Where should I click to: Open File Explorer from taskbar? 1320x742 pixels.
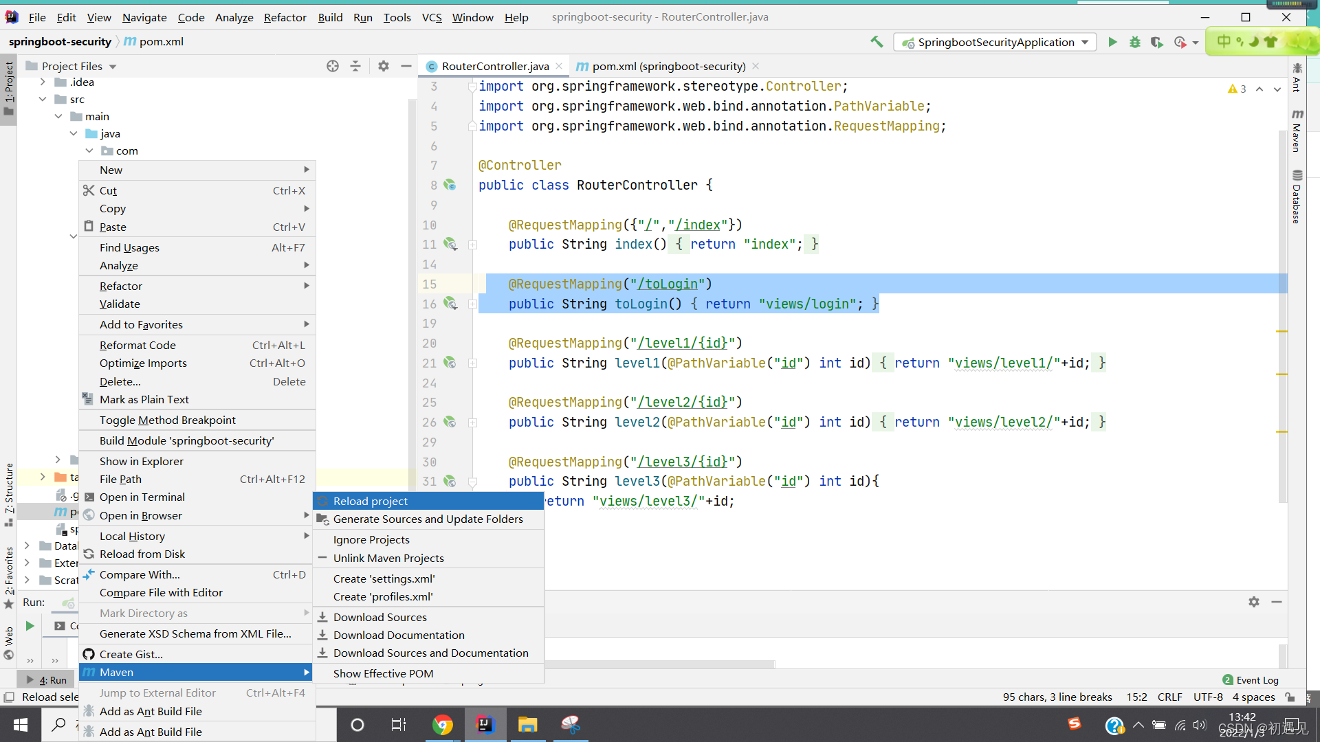[x=527, y=724]
